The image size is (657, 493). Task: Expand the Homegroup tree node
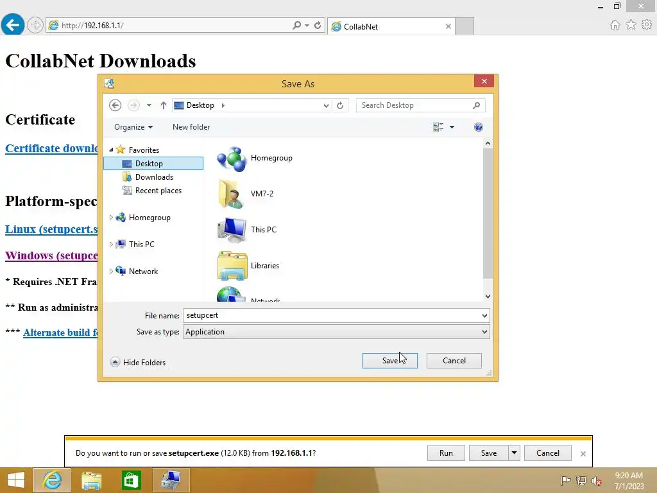click(x=111, y=218)
